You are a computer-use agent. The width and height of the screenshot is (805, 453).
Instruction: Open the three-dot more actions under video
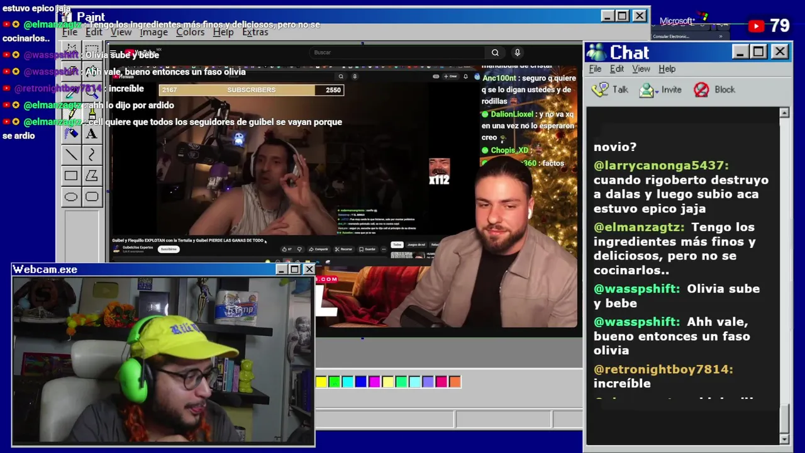coord(384,249)
